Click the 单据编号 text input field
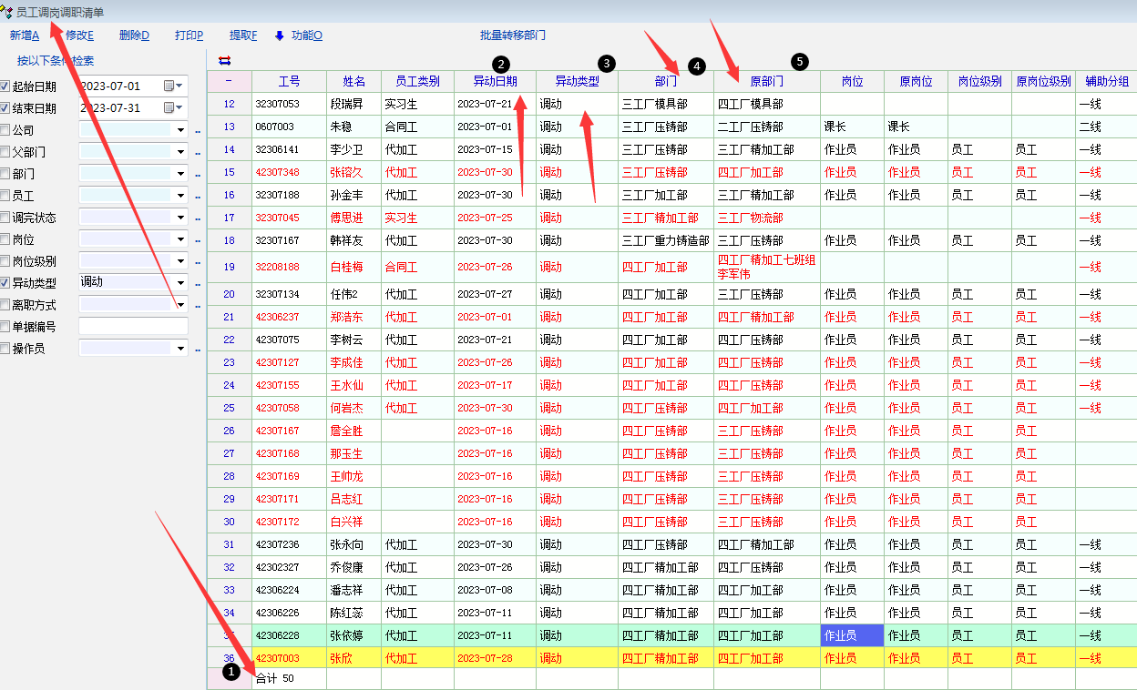This screenshot has height=690, width=1137. (x=133, y=327)
